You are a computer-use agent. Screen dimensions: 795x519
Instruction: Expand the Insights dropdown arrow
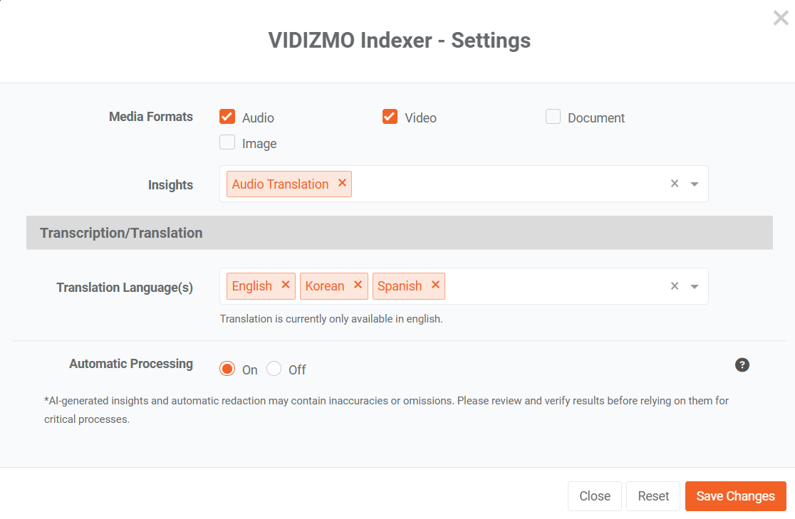(695, 184)
